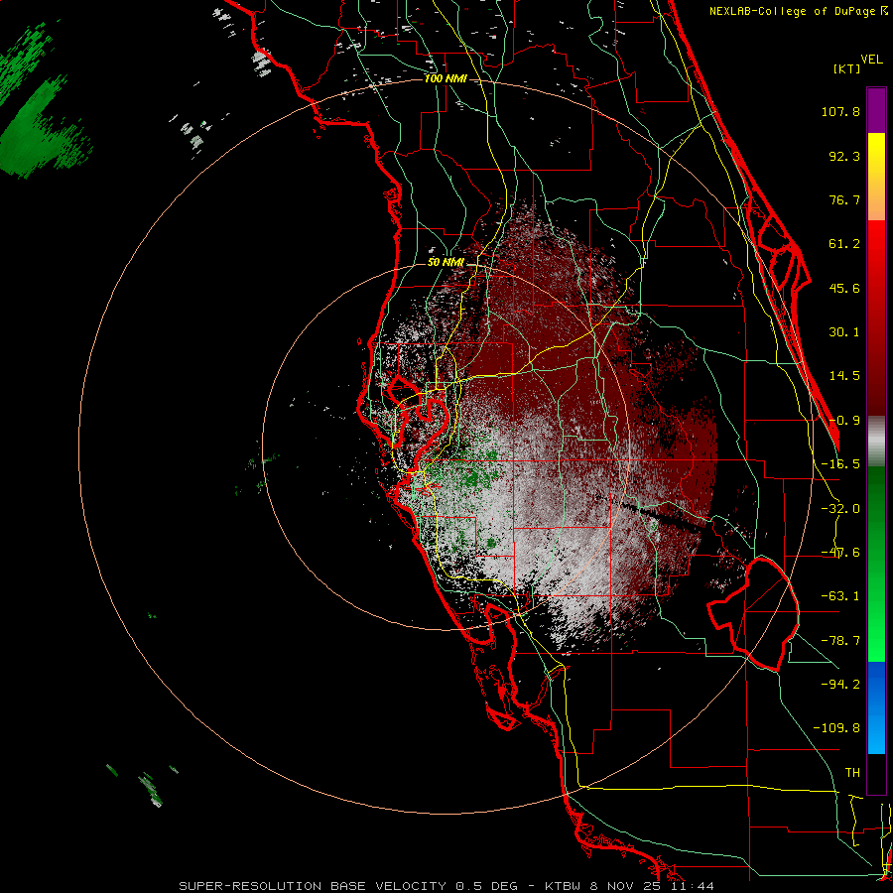
Task: Click the 30.1 scale value
Action: 844,332
